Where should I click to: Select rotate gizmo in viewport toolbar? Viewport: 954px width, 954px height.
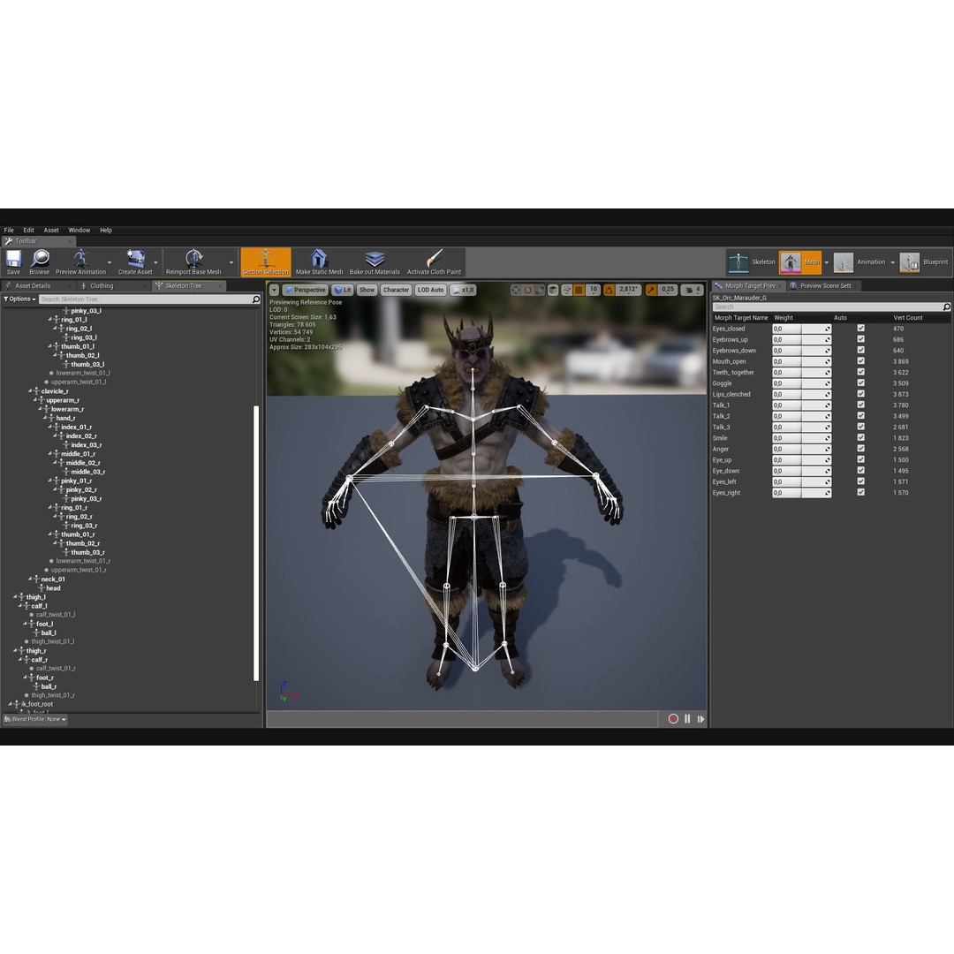click(x=527, y=291)
